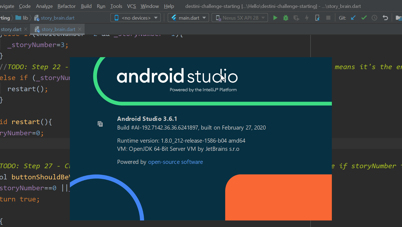Viewport: 402px width, 227px height.
Task: Select the story_brain.dart tab
Action: (57, 29)
